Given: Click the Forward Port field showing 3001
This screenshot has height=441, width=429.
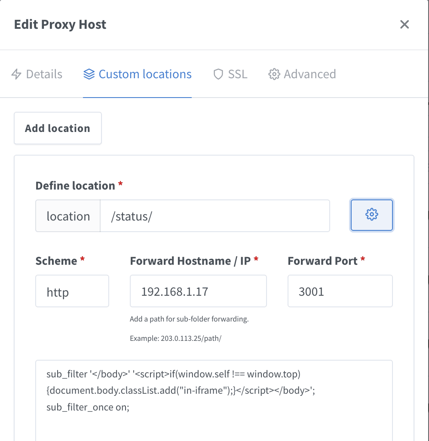Looking at the screenshot, I should point(340,291).
